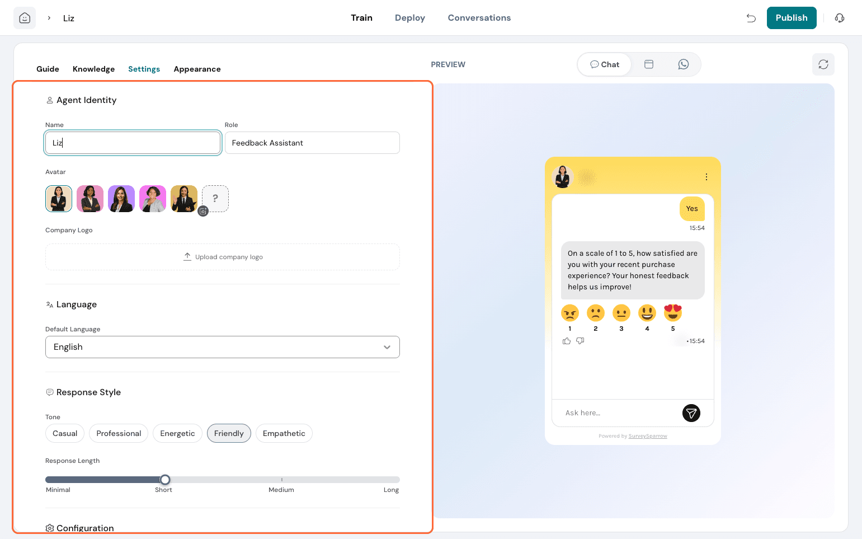Send message with the paper plane icon

click(691, 413)
